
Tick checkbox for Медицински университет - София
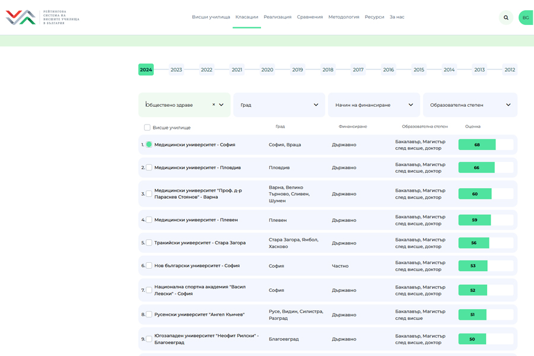coord(149,144)
